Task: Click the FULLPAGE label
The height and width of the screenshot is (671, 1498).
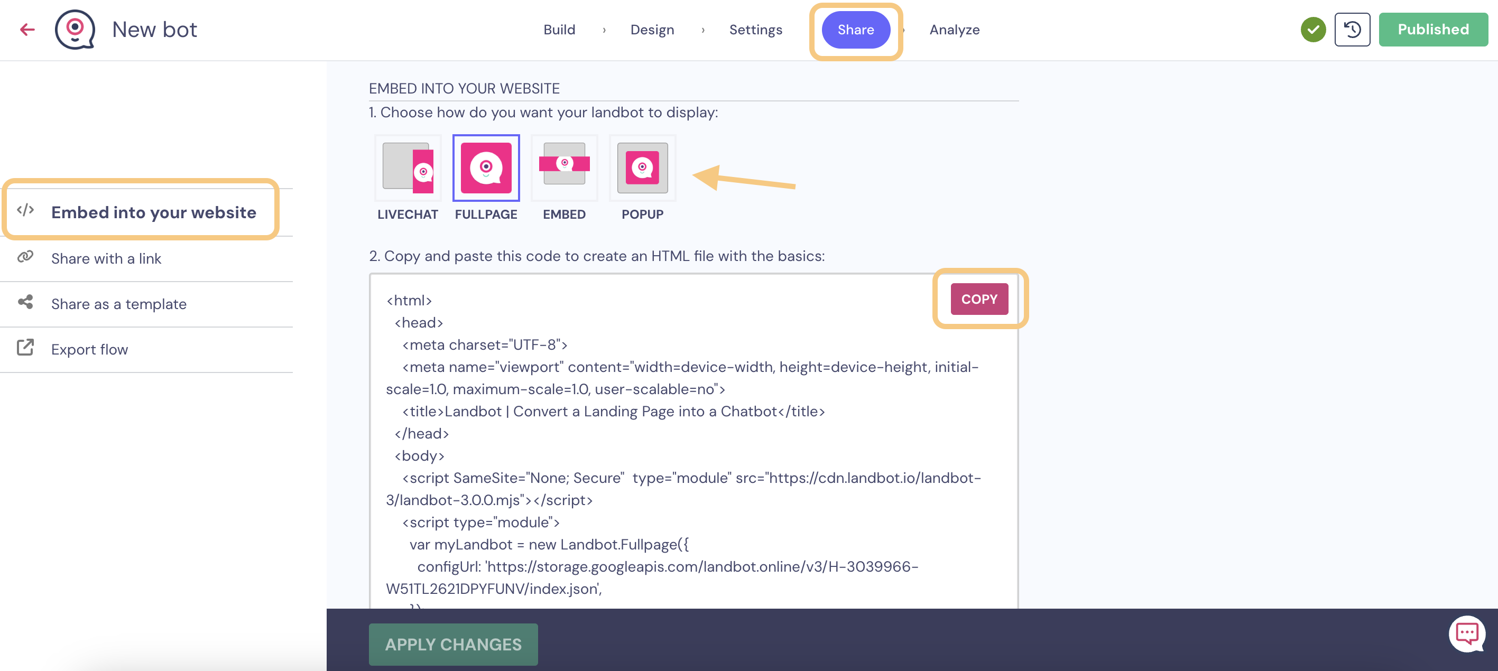Action: coord(486,215)
